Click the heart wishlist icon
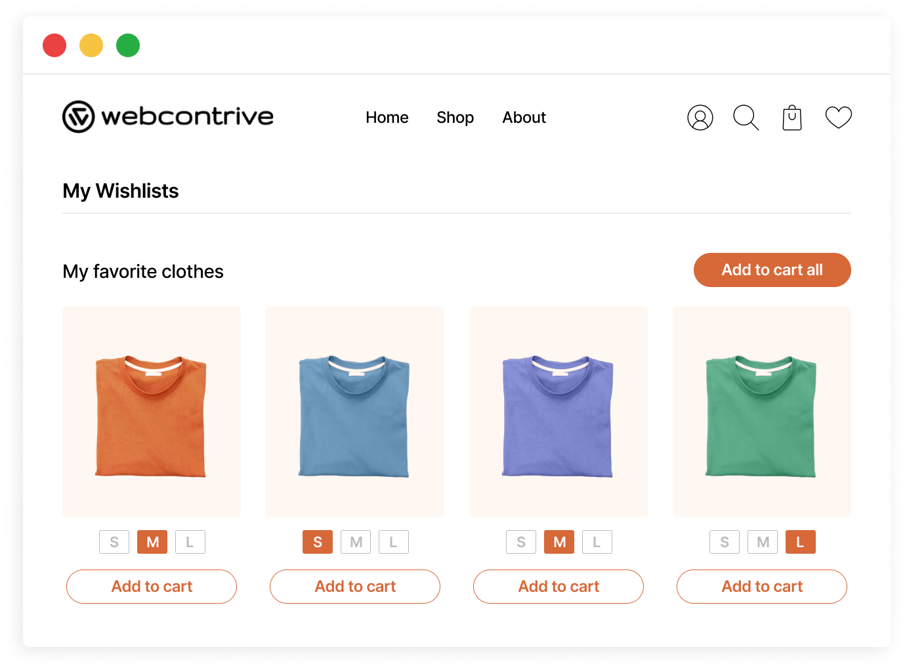The image size is (907, 670). click(838, 118)
